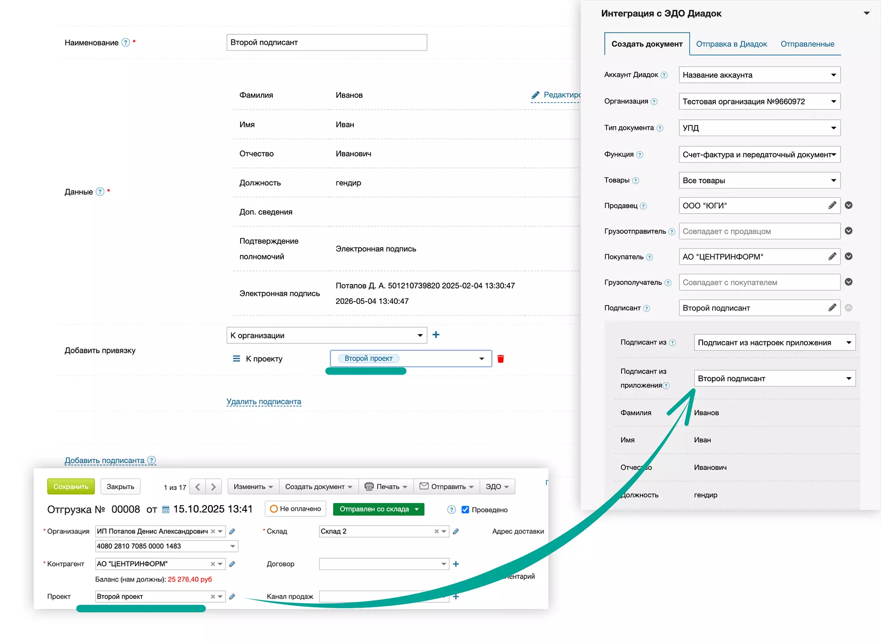This screenshot has width=881, height=642.
Task: Click the red trash icon next to project binding
Action: [x=500, y=359]
